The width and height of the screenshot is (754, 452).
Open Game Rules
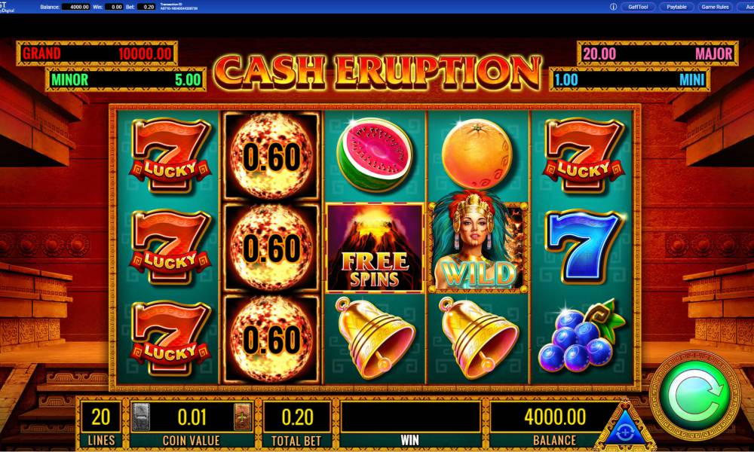(x=715, y=7)
